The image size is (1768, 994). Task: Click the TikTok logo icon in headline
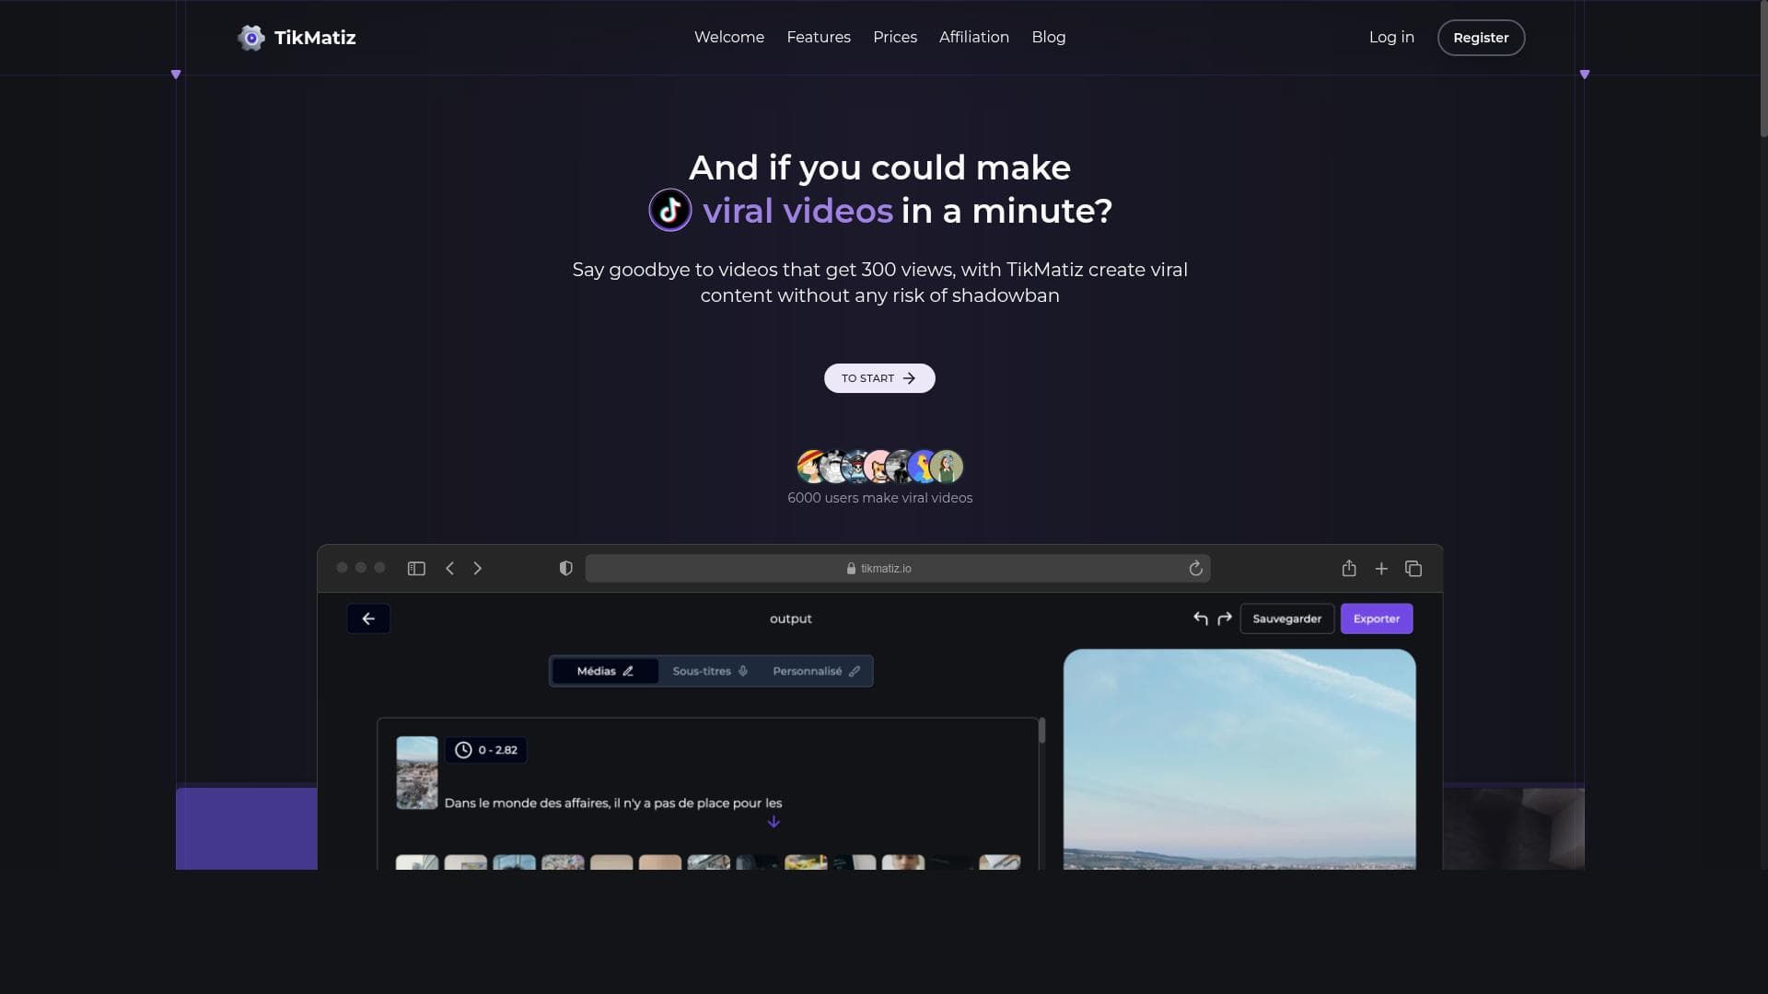pyautogui.click(x=669, y=211)
